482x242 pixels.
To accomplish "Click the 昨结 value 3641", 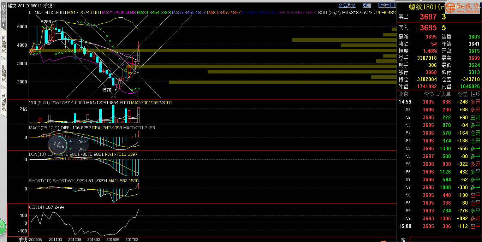I will point(474,44).
